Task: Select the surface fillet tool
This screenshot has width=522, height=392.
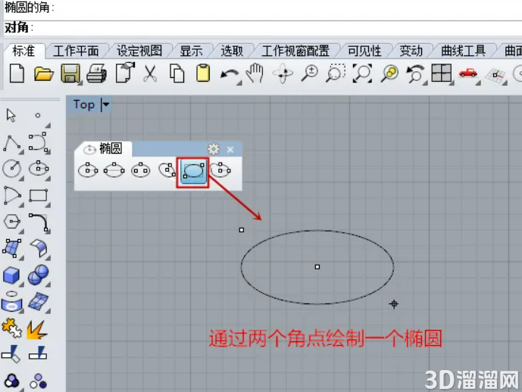Action: [39, 248]
